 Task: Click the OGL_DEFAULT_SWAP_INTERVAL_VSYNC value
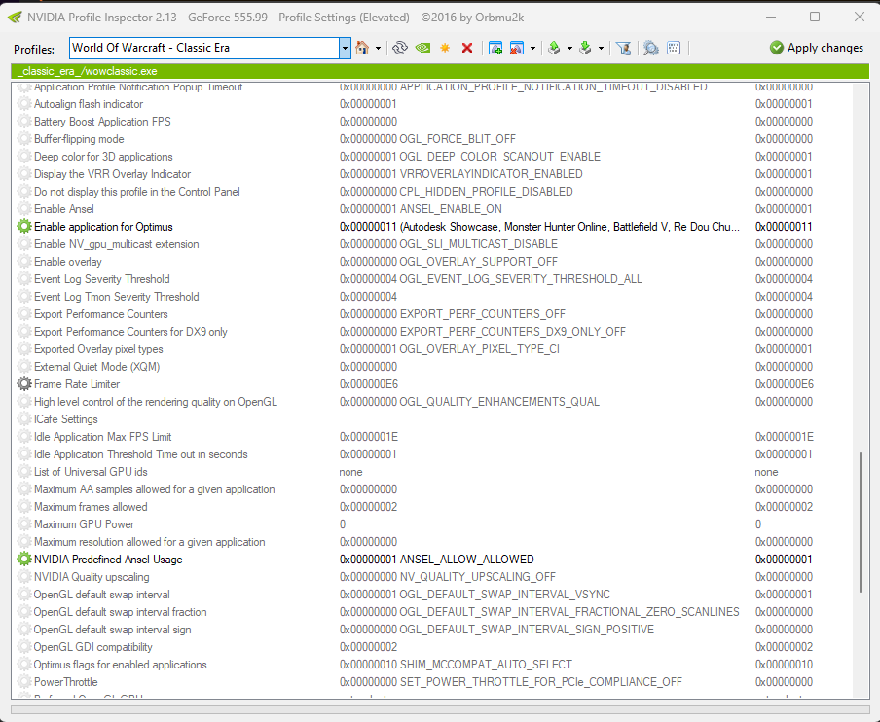pyautogui.click(x=504, y=595)
